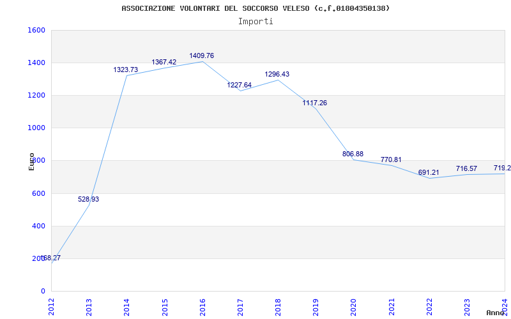This screenshot has width=511, height=319.
Task: Click the Euro y-axis label
Action: point(31,161)
